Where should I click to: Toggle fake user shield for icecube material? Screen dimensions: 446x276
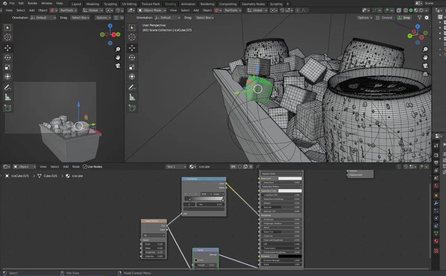coord(240,167)
